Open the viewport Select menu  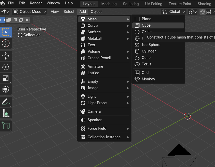click(x=69, y=12)
